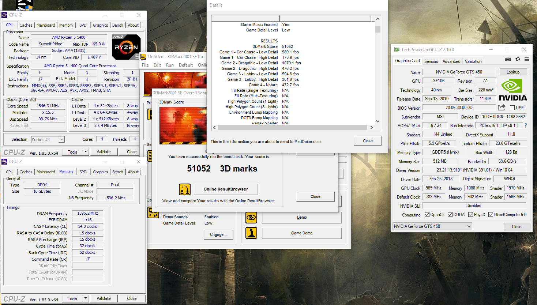
Task: Toggle the PhysX checkbox
Action: click(x=470, y=215)
